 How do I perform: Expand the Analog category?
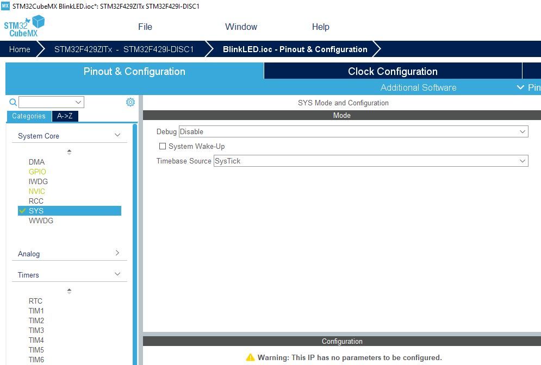(117, 253)
